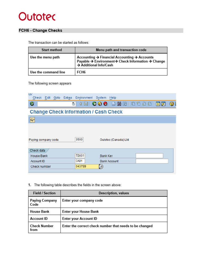Image resolution: width=202 pixels, height=269 pixels.
Task: Open the Help menu
Action: point(113,98)
